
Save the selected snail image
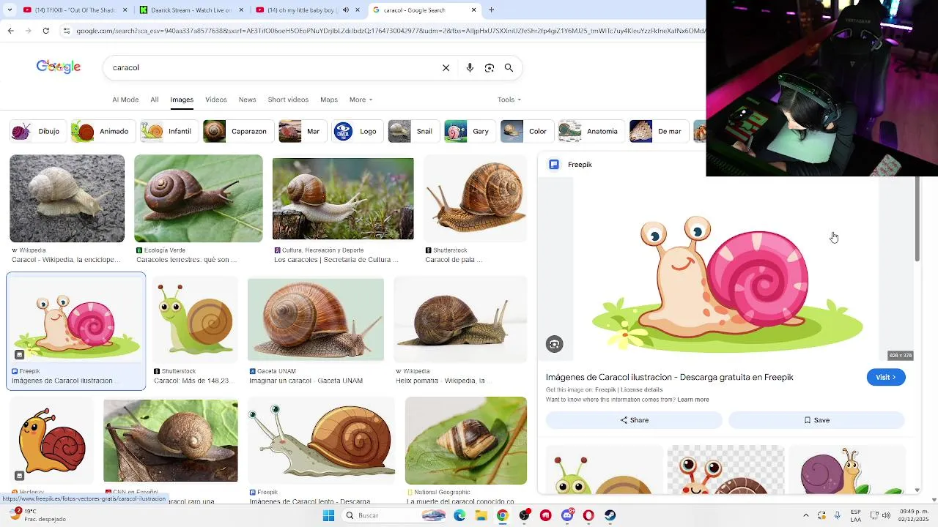[816, 420]
